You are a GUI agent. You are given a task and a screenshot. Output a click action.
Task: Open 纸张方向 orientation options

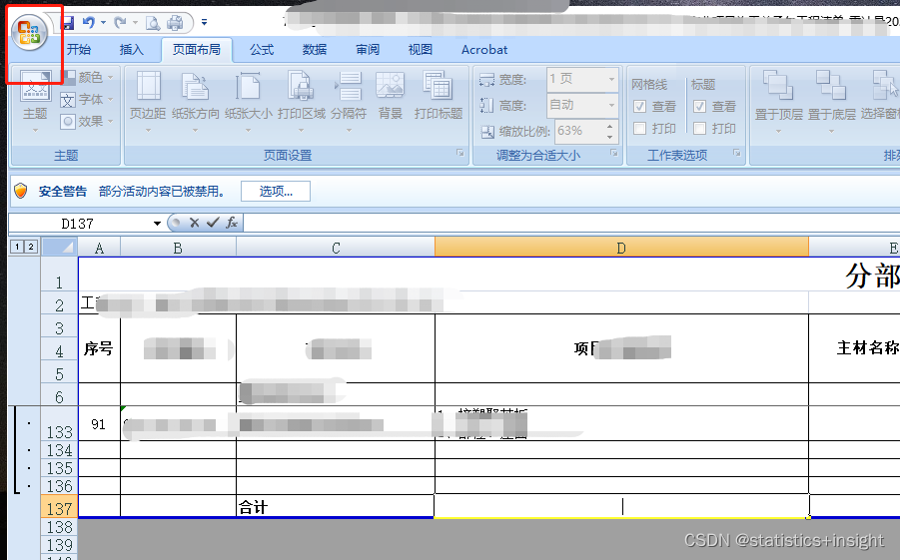195,102
